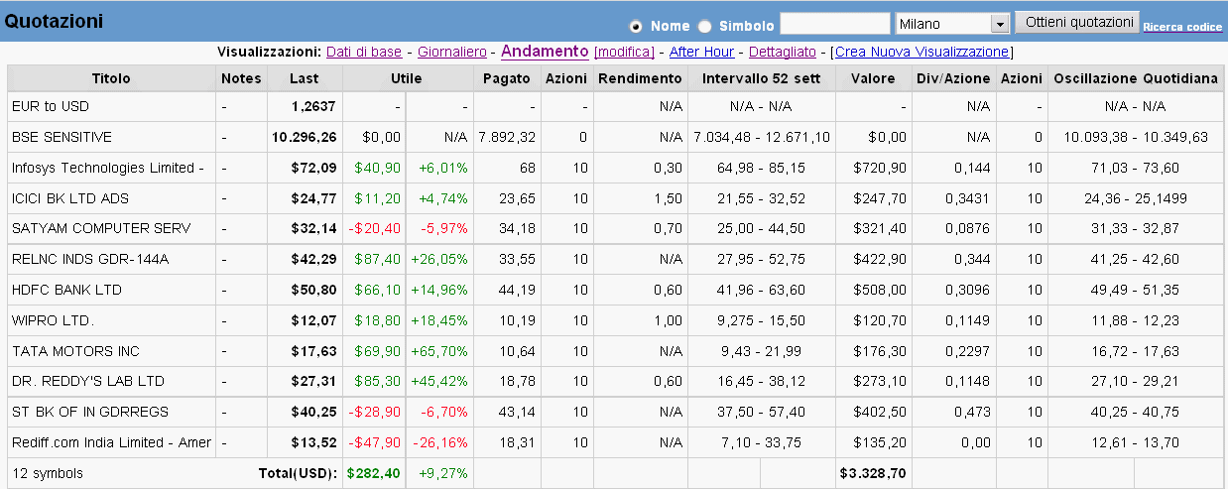Click ICICI BK LTD ADS title
Image resolution: width=1228 pixels, height=489 pixels.
(x=70, y=198)
